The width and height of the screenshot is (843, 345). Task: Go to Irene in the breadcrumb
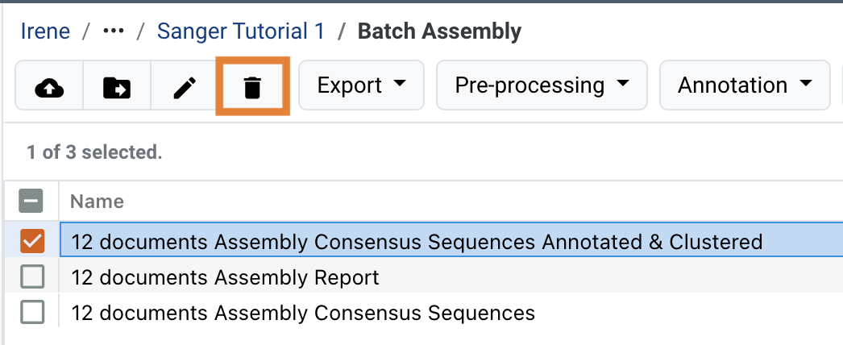click(x=46, y=31)
